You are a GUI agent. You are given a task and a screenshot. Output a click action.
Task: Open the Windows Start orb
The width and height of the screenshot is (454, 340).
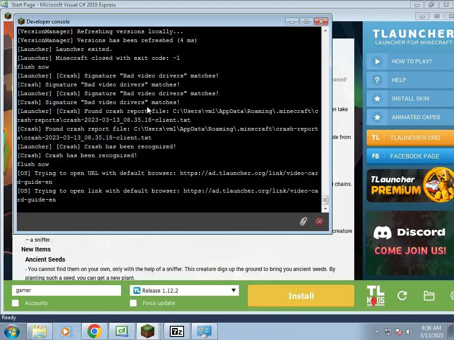pos(12,331)
